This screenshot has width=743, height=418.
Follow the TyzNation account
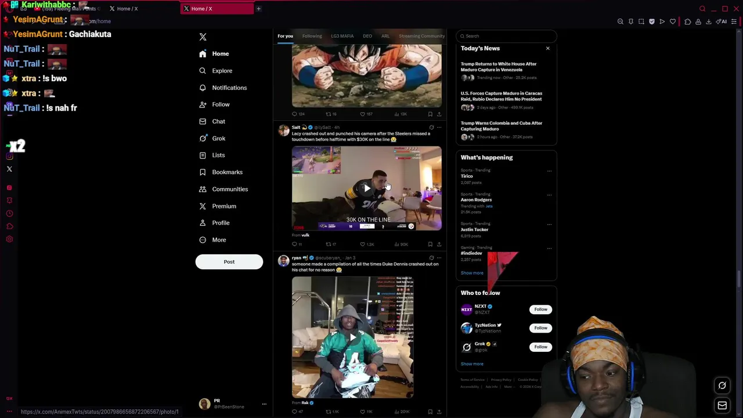point(540,328)
